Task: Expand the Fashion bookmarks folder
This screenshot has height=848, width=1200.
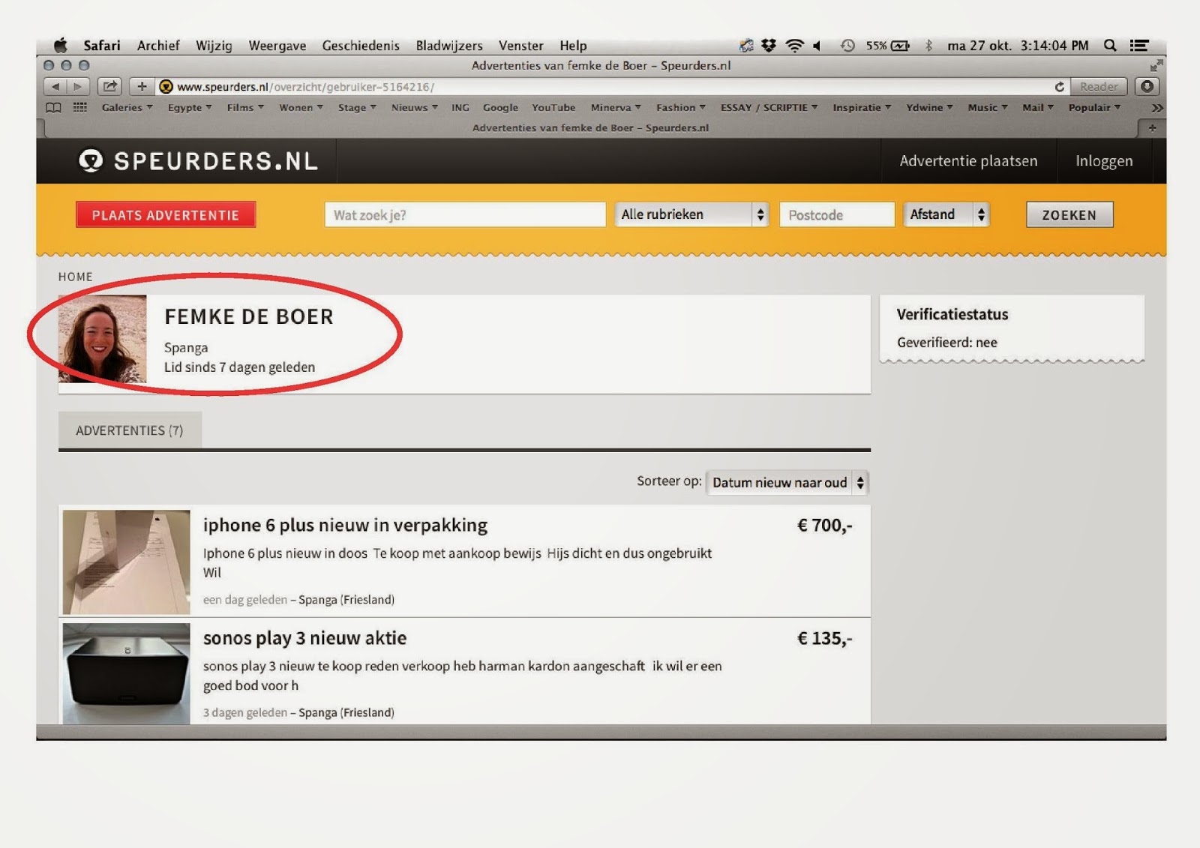Action: coord(681,108)
